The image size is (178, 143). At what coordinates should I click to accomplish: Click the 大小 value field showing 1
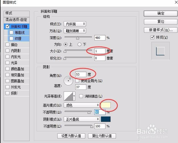[x=100, y=51]
